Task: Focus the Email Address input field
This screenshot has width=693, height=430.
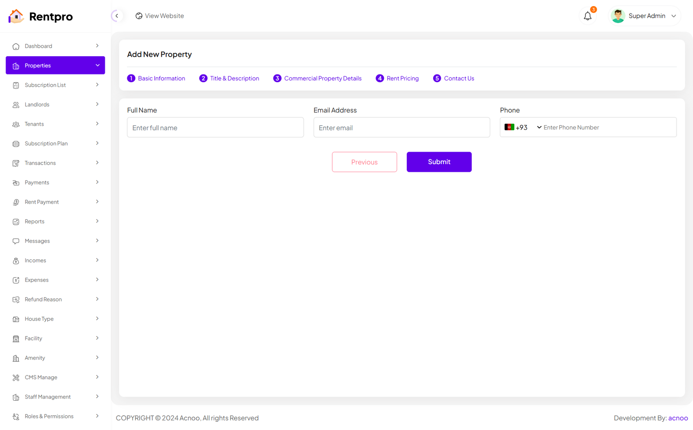Action: coord(402,128)
